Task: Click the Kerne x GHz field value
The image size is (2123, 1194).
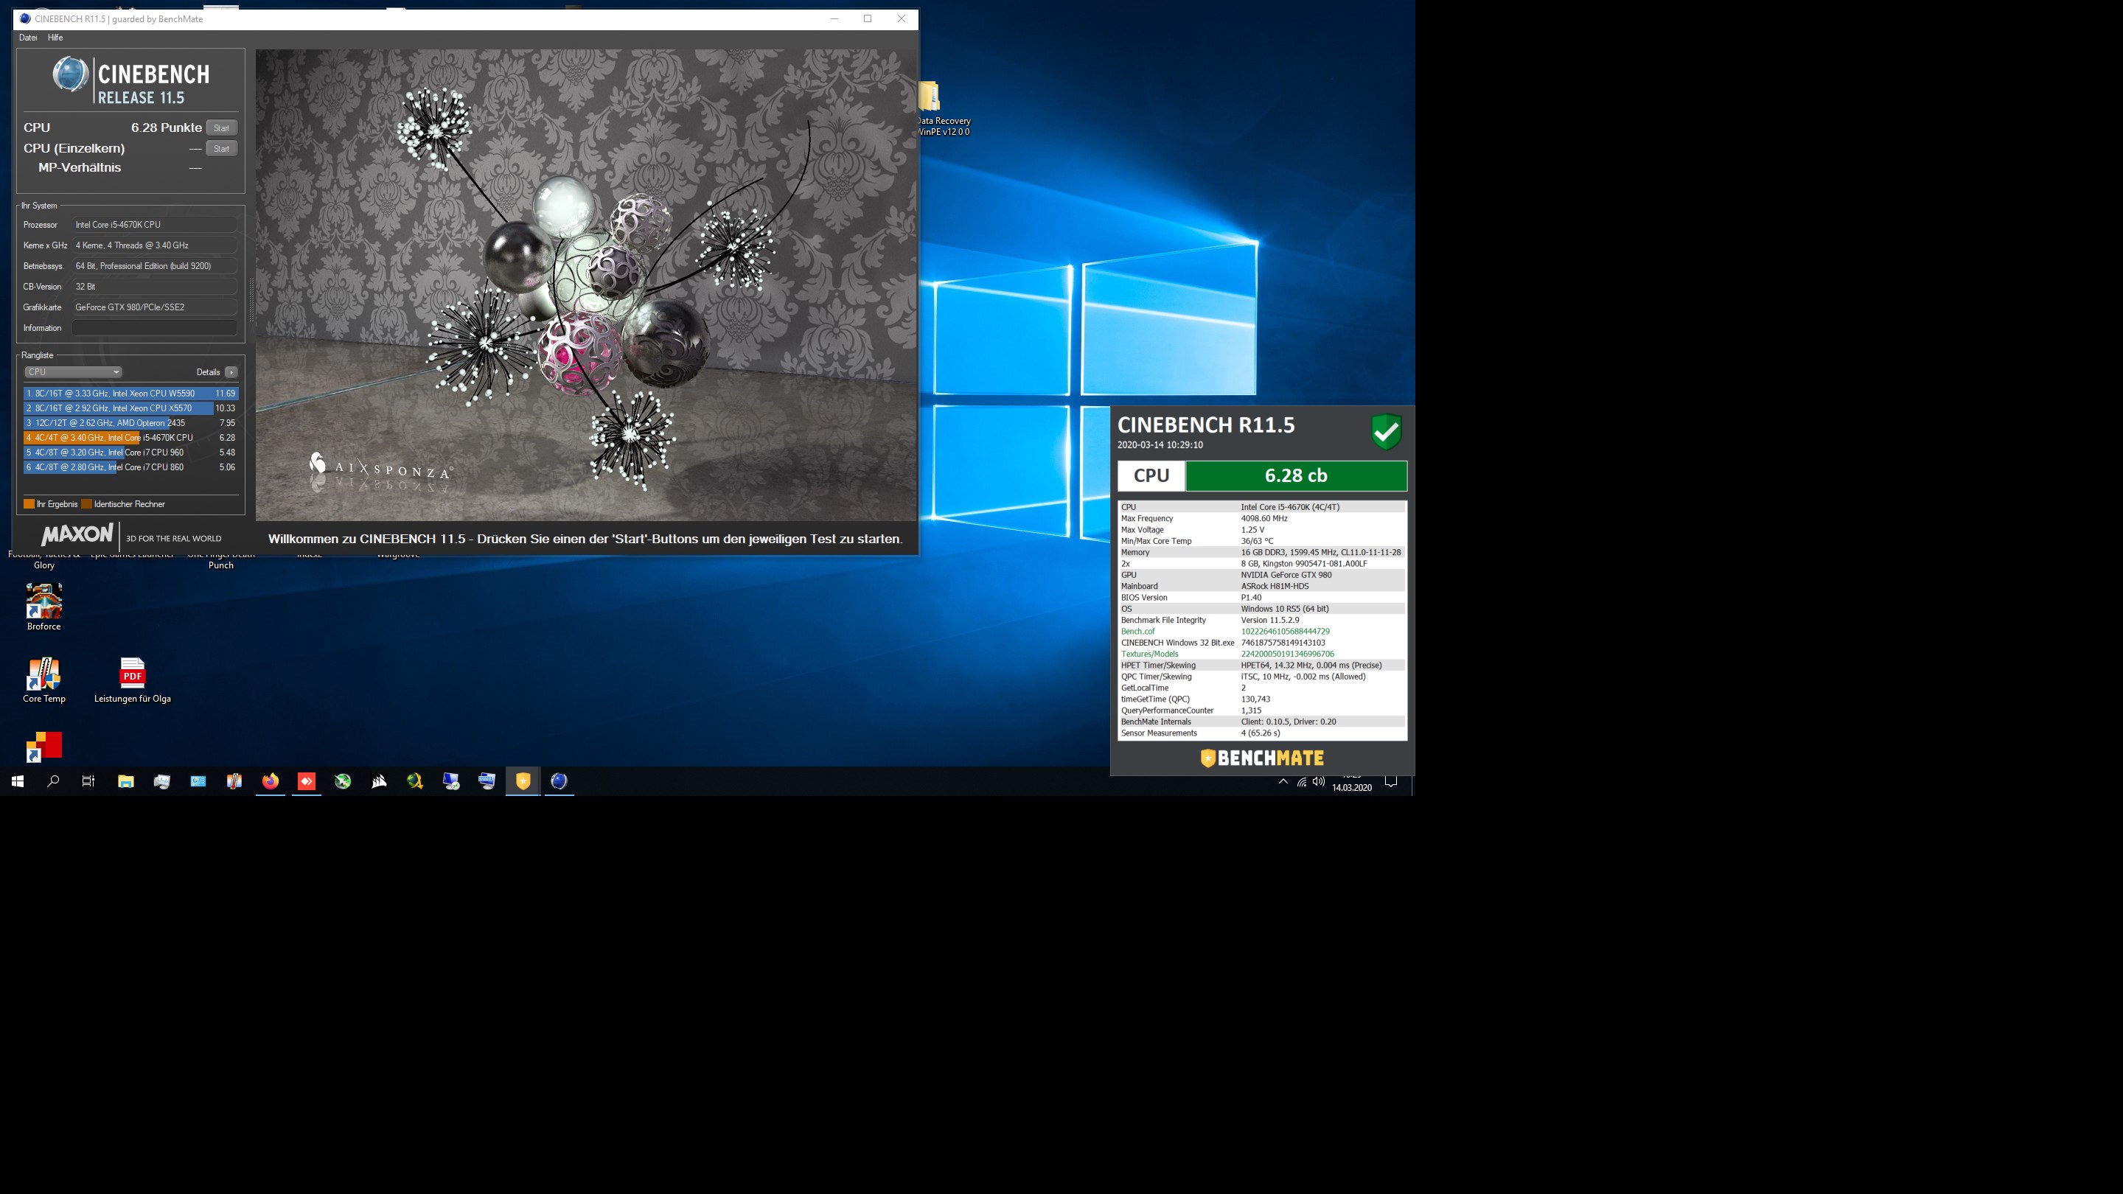Action: (x=155, y=245)
